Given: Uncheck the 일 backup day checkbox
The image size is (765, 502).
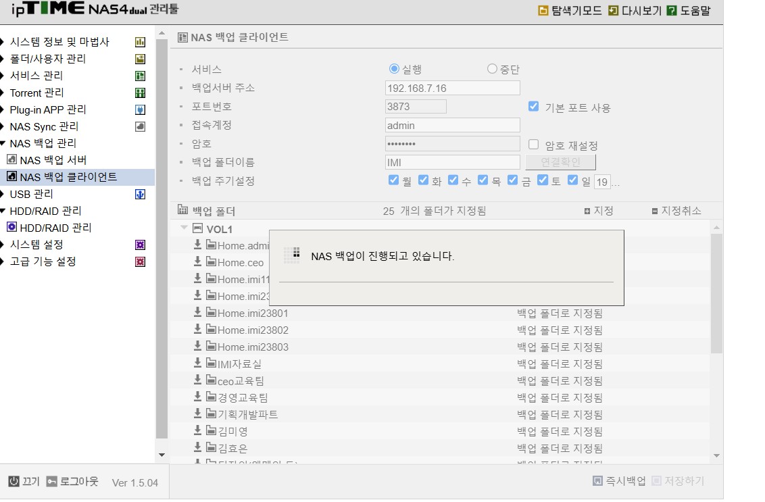Looking at the screenshot, I should 573,180.
